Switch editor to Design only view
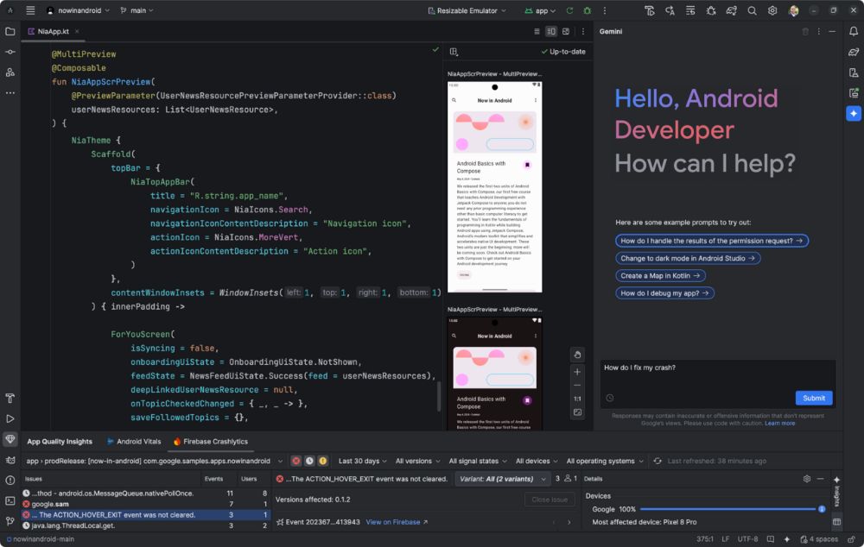 (x=565, y=31)
